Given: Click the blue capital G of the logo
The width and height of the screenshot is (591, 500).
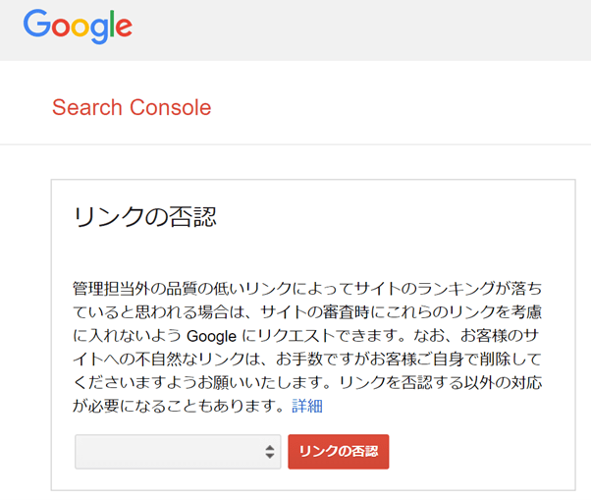Looking at the screenshot, I should (36, 25).
